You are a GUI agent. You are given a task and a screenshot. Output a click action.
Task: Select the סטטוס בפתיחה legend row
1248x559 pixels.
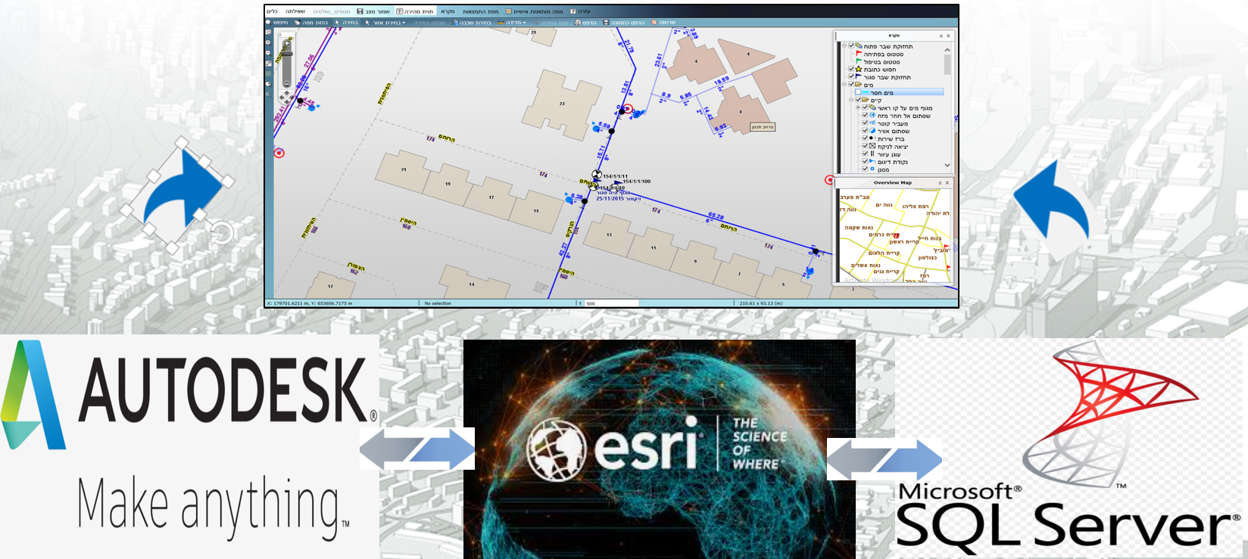click(x=880, y=54)
